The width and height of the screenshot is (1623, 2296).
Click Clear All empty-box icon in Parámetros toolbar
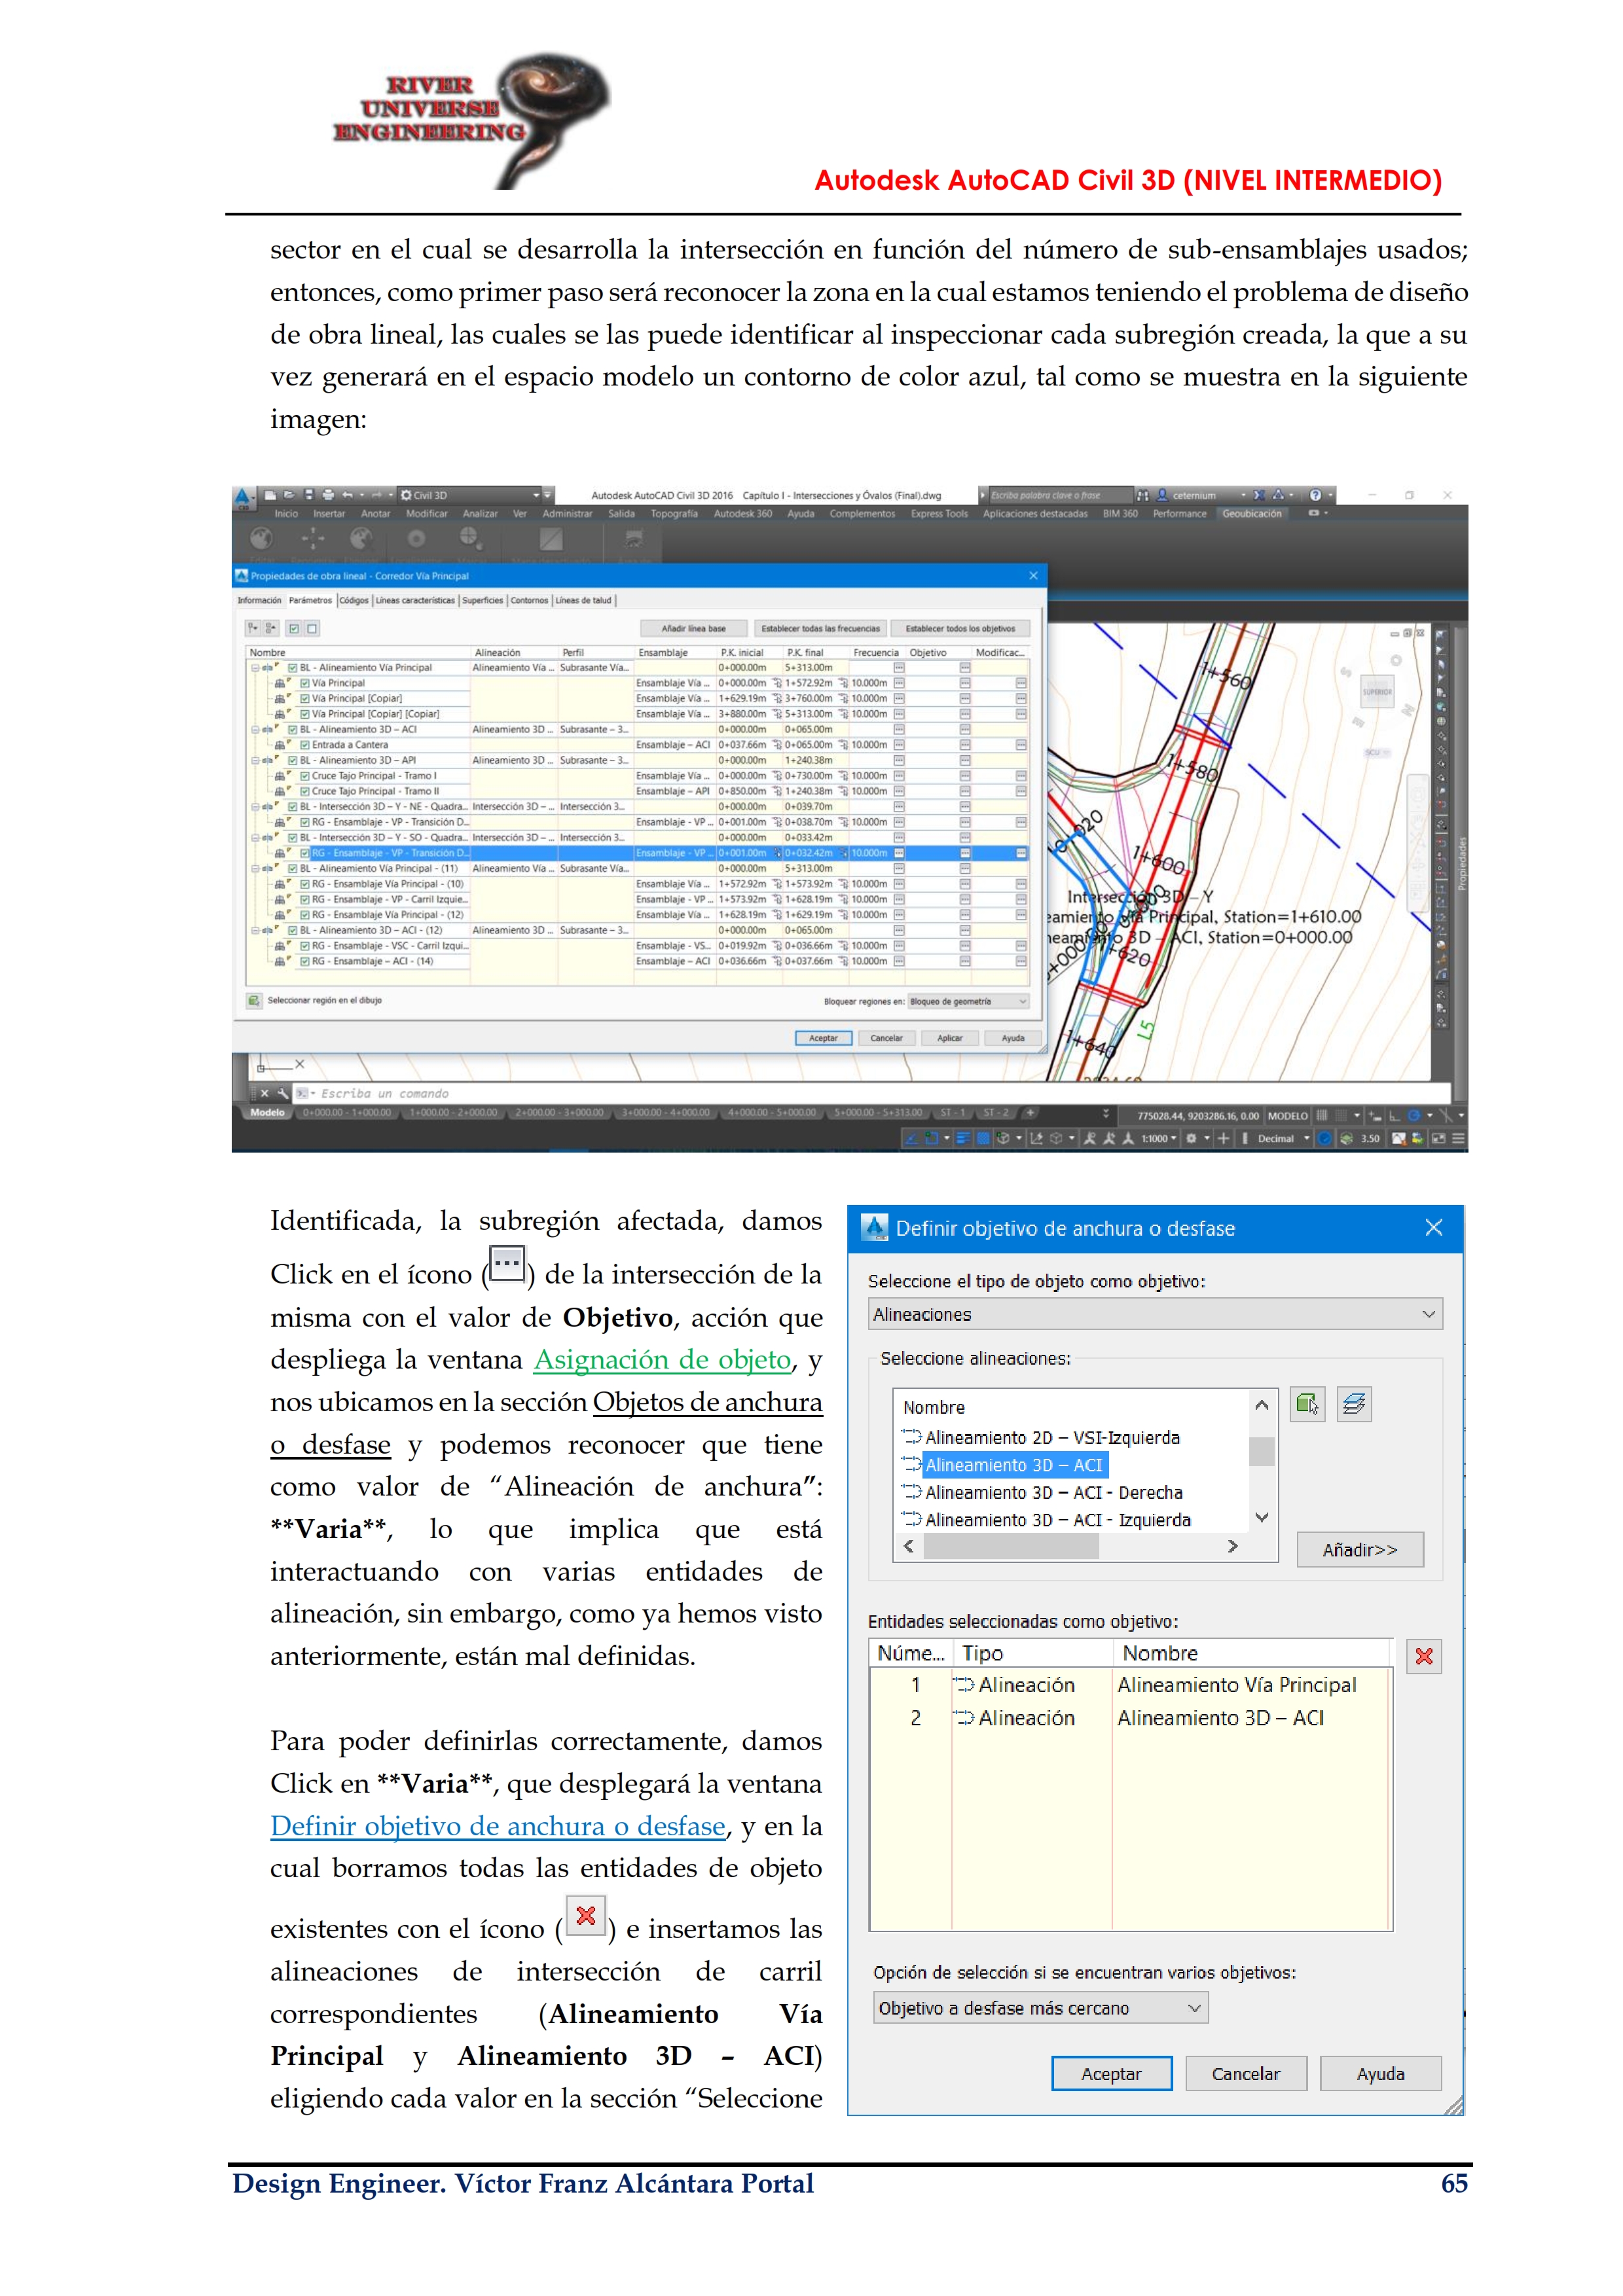point(312,629)
